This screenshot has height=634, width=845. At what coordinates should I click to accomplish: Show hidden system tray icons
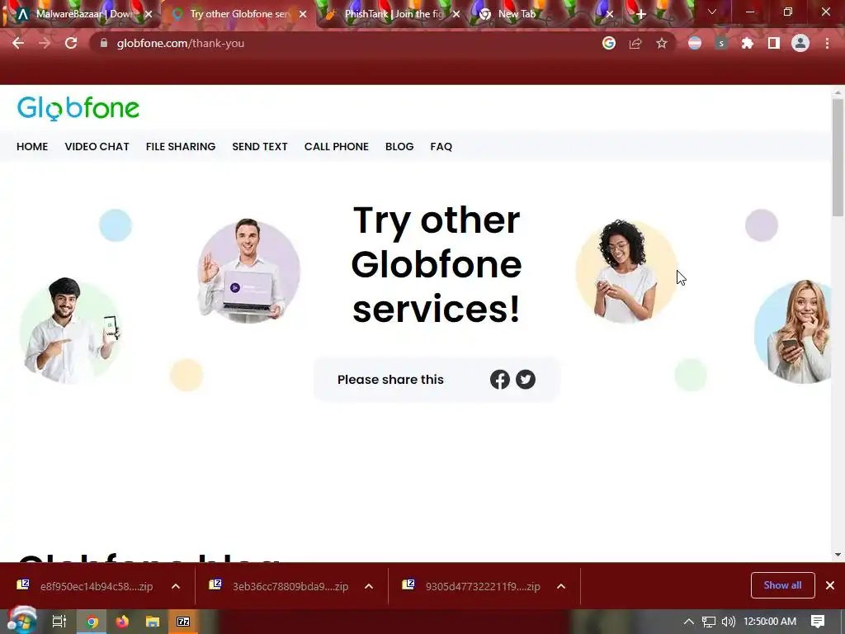tap(689, 622)
